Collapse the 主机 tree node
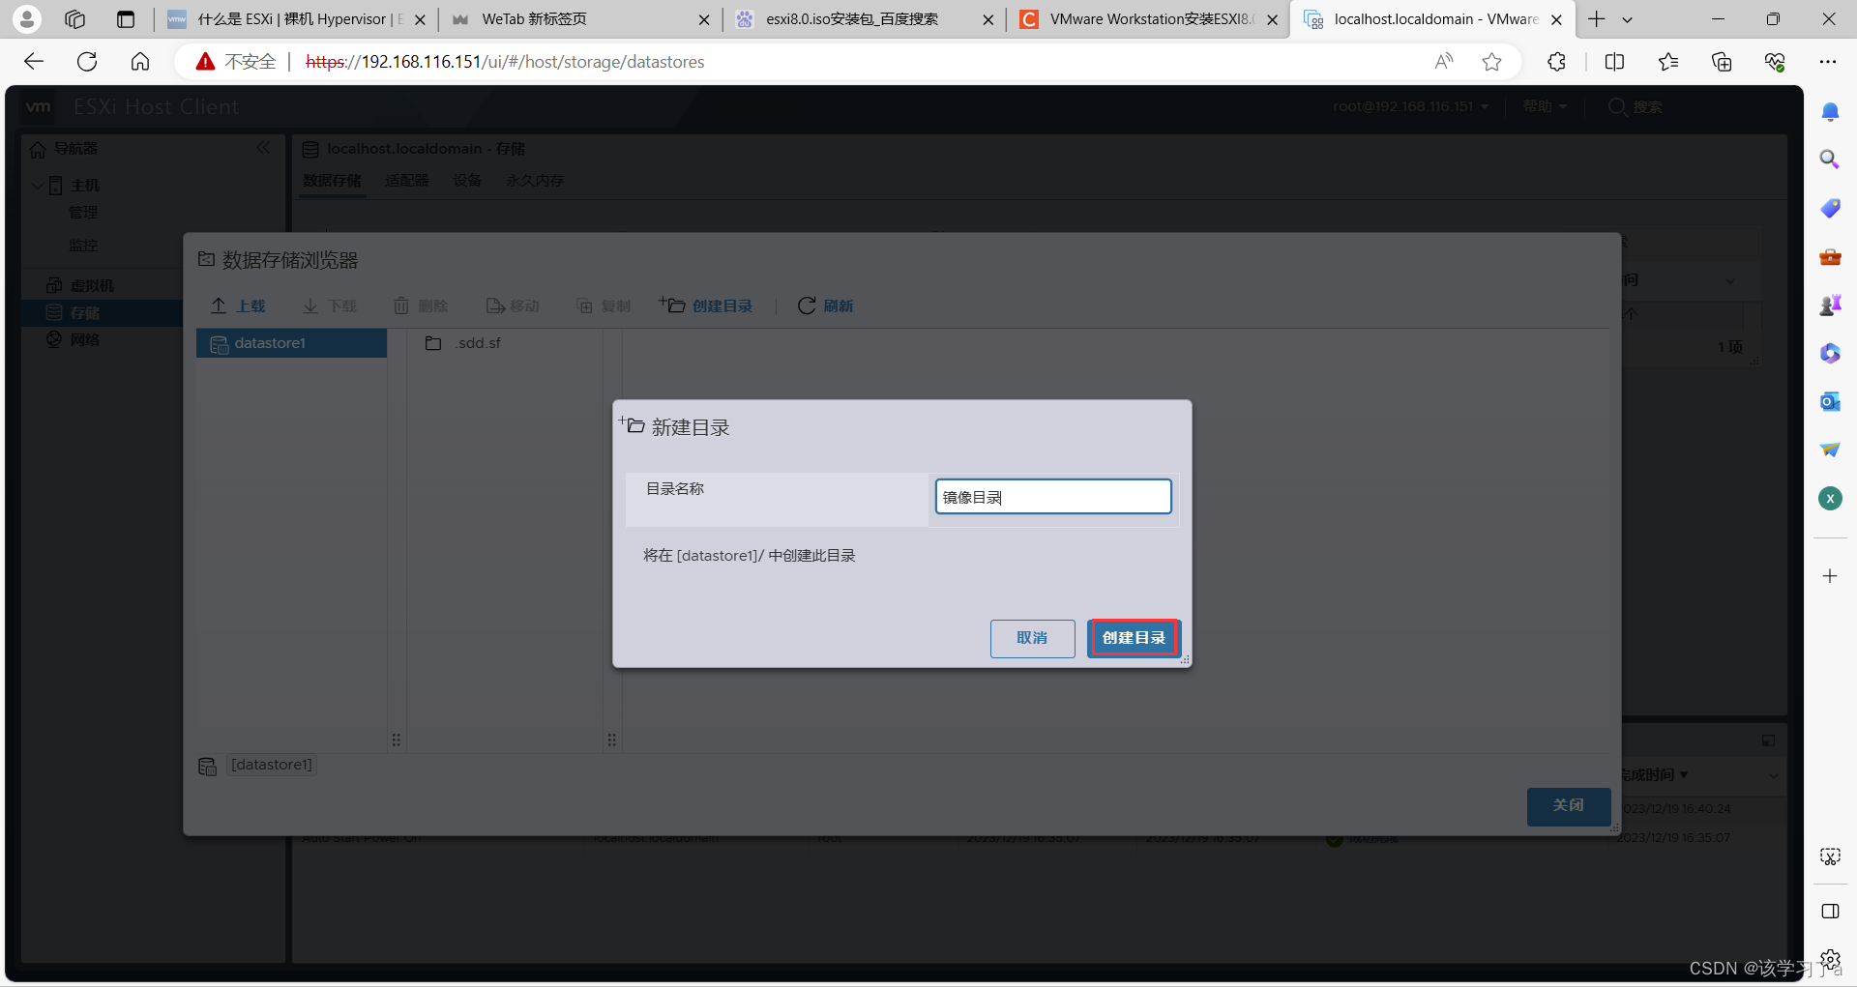This screenshot has width=1857, height=987. click(37, 186)
